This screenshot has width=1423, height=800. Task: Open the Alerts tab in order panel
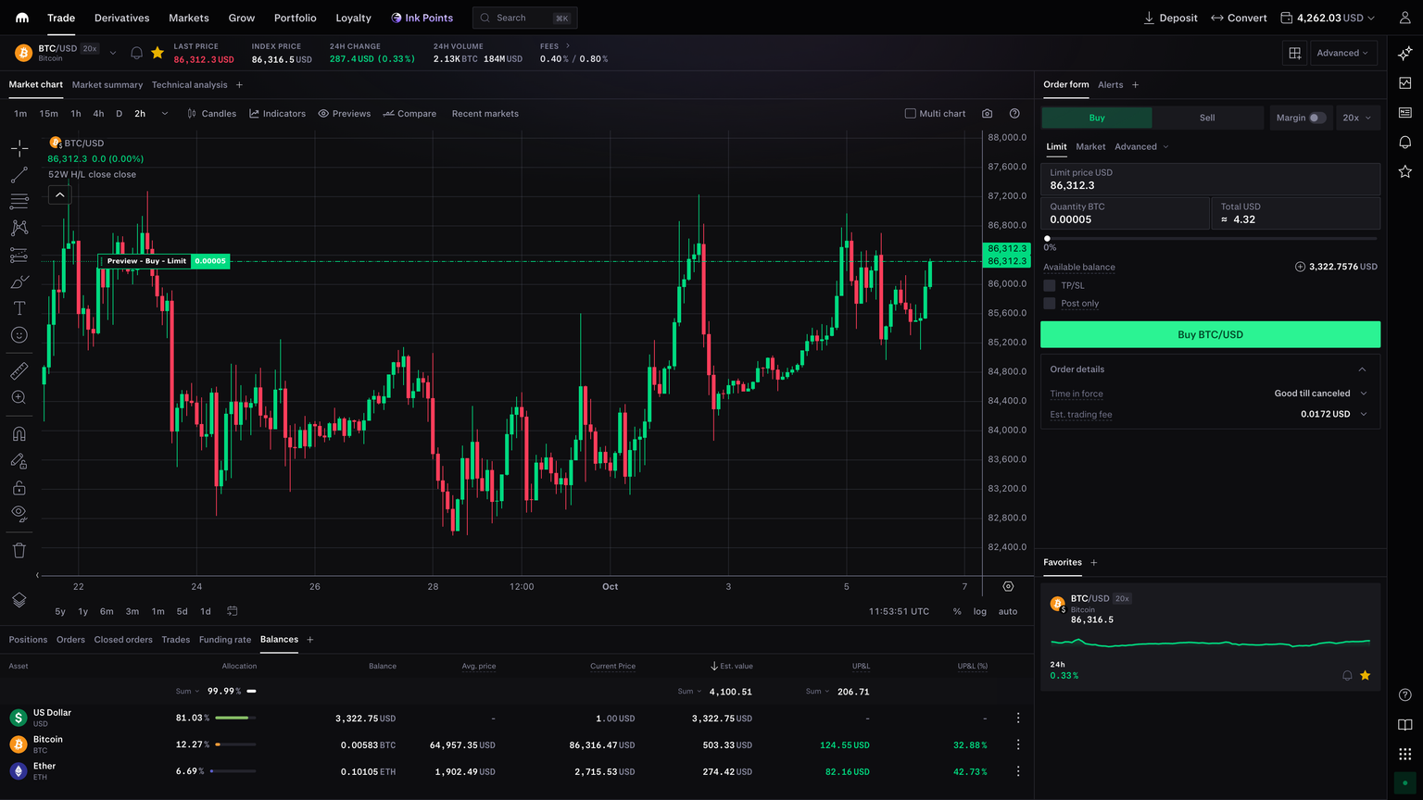coord(1110,84)
